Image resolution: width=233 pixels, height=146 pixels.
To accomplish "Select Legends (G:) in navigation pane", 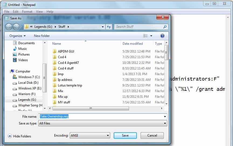I will [x=24, y=100].
